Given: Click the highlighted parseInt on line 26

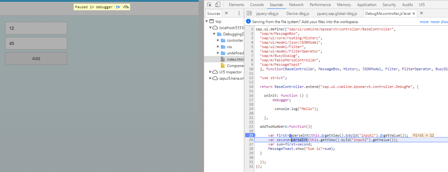Looking at the screenshot, I should (299, 140).
